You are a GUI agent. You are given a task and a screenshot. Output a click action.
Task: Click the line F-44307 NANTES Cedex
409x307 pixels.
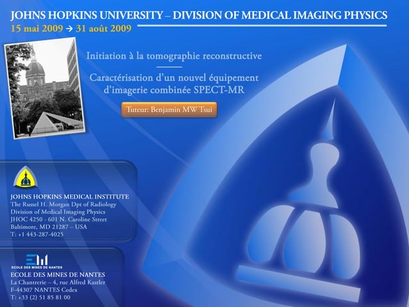click(x=44, y=290)
